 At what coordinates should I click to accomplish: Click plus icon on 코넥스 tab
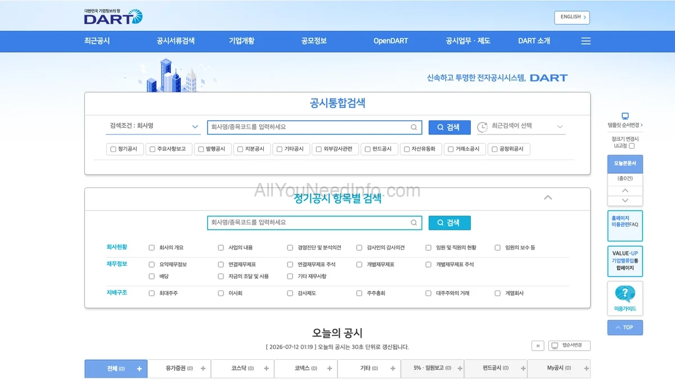(x=329, y=369)
